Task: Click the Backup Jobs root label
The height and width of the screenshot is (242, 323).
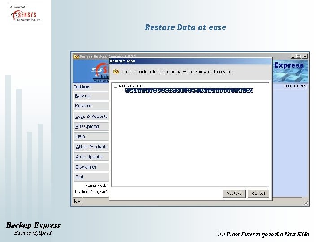Action: coord(130,86)
